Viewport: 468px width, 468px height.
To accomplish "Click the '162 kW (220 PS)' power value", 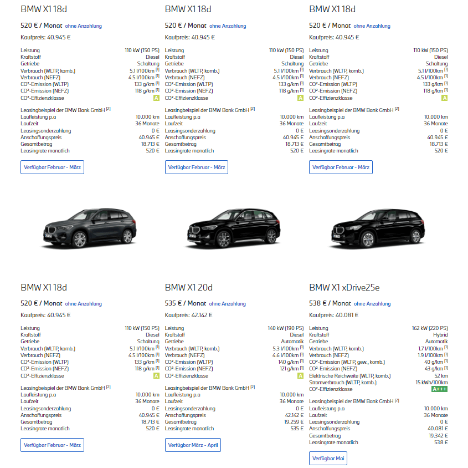I will (x=430, y=328).
